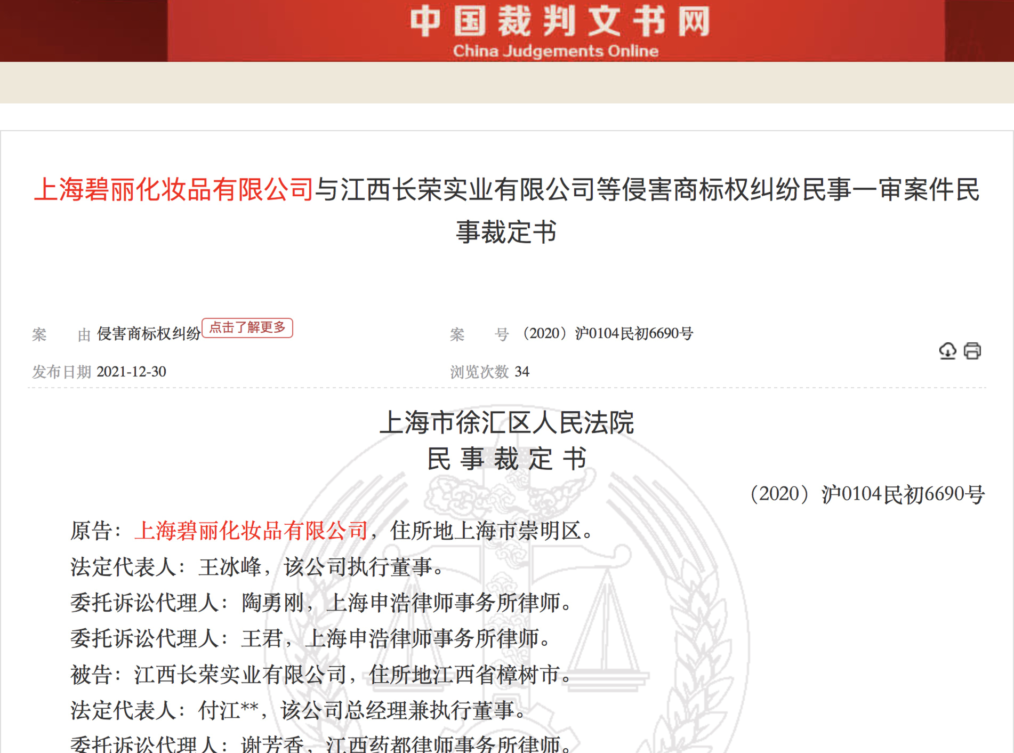Click the line mentioning 王君 attorney
Viewport: 1014px width, 753px height.
(x=311, y=638)
